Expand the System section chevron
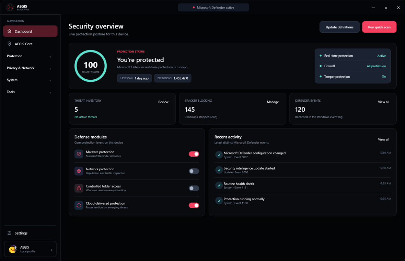Screen dimensions: 405x261 click(50, 80)
